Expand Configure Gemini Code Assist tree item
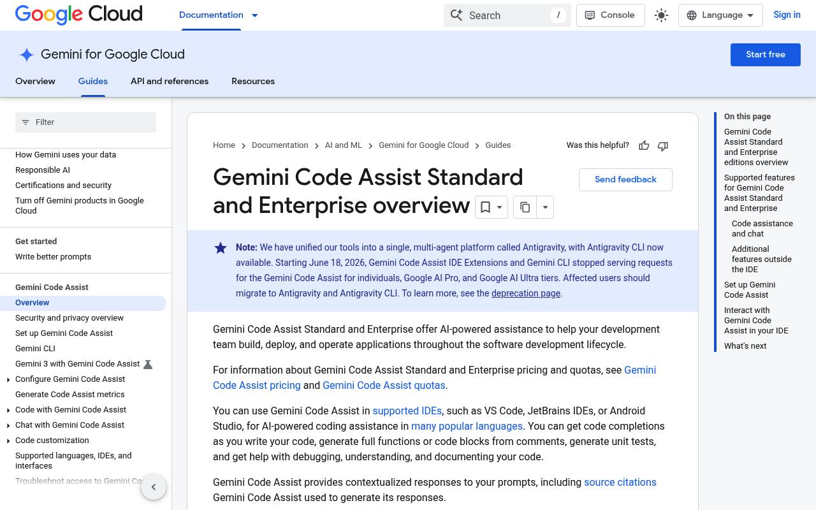This screenshot has height=510, width=816. 8,380
